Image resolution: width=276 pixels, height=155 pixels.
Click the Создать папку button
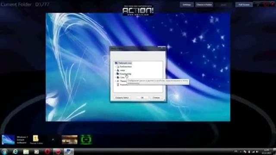[x=122, y=98]
